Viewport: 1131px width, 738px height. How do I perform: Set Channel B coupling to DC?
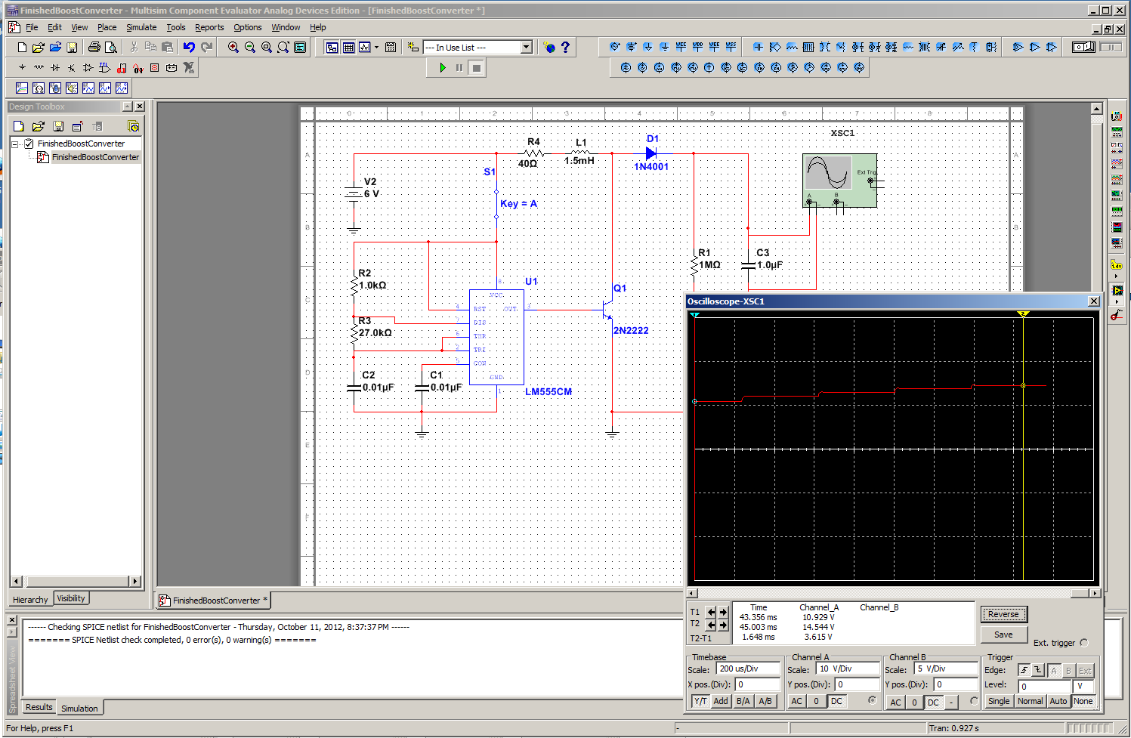934,702
